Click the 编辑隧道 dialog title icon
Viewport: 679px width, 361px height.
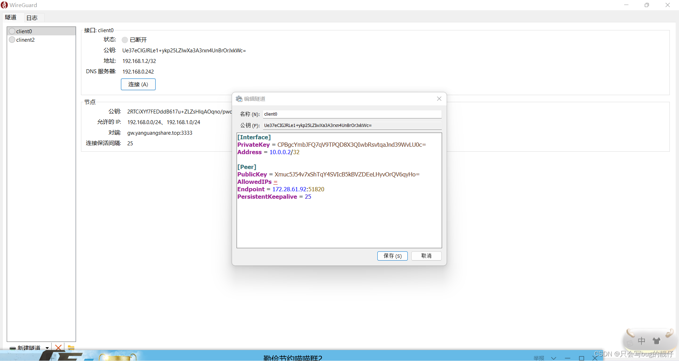239,99
